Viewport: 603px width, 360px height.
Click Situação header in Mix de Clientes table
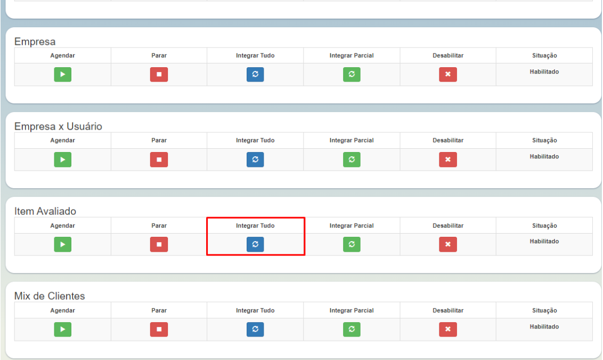[544, 310]
